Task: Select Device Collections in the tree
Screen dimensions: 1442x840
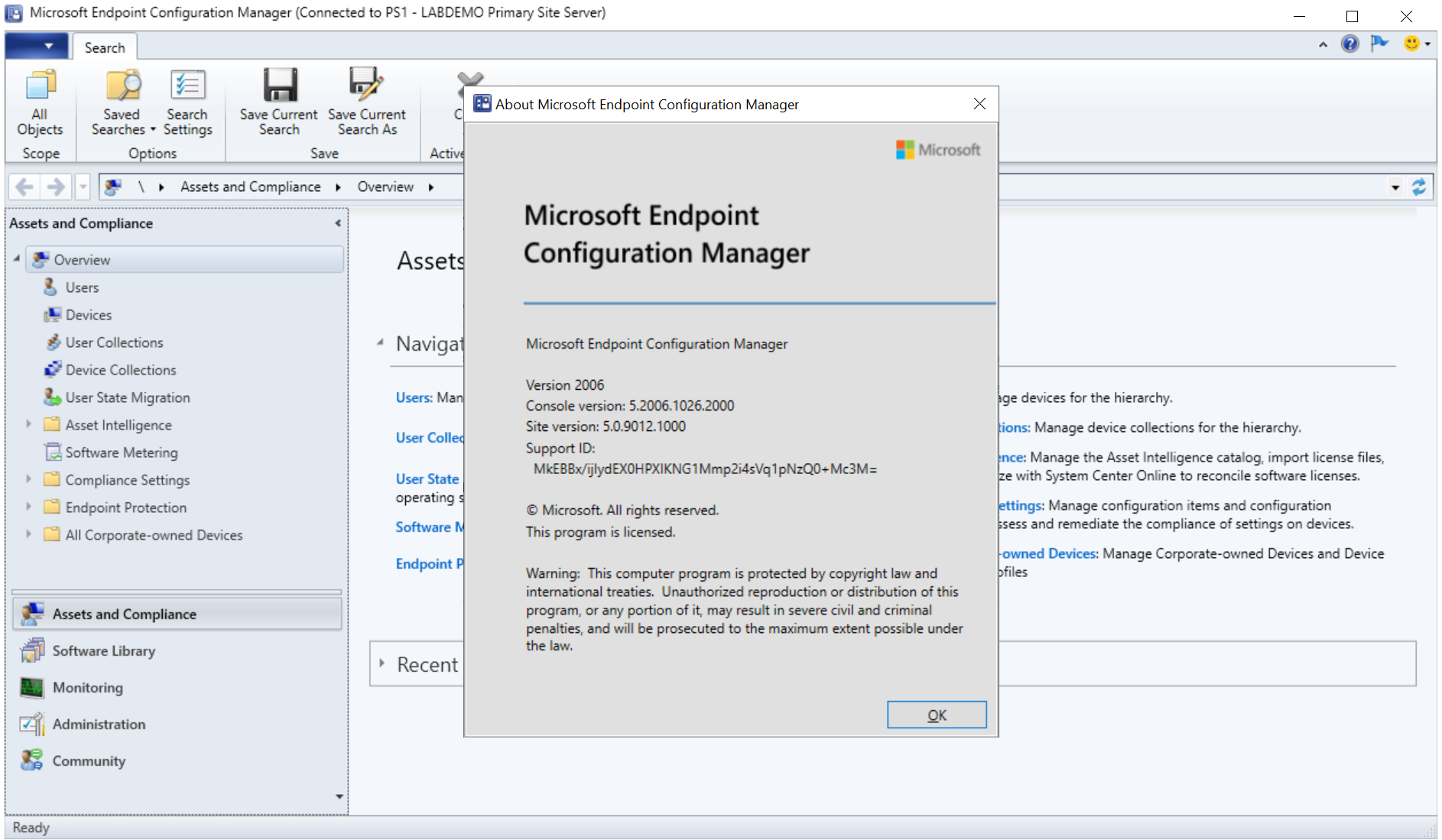Action: point(121,369)
